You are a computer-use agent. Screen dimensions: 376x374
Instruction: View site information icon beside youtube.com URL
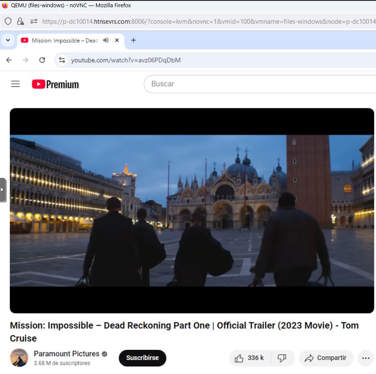click(x=62, y=60)
